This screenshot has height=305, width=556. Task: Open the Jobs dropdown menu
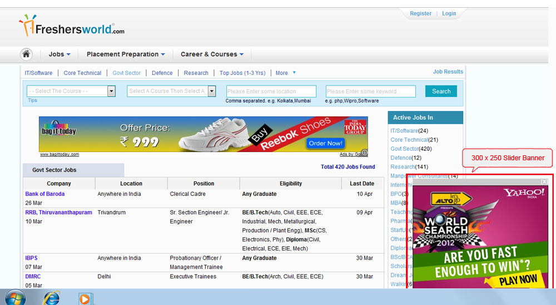[59, 54]
